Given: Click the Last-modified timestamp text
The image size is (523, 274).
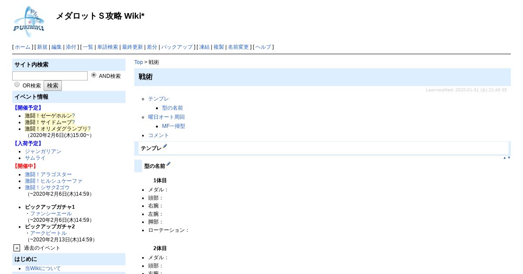Looking at the screenshot, I should click(x=466, y=90).
